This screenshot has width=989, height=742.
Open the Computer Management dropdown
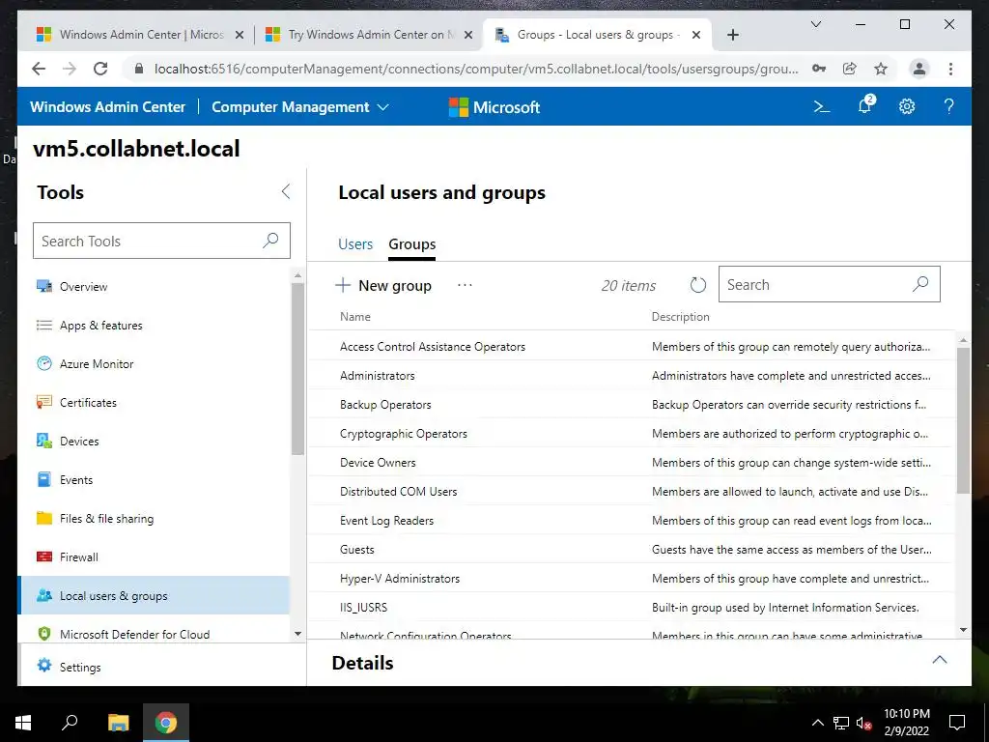[x=300, y=106]
